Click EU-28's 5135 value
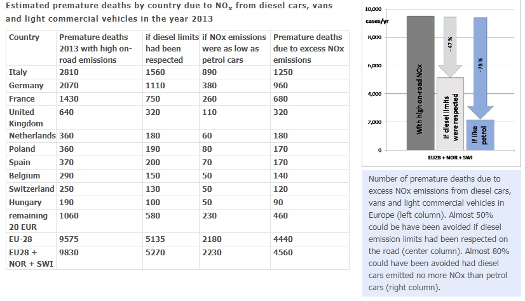This screenshot has height=301, width=525. click(155, 239)
